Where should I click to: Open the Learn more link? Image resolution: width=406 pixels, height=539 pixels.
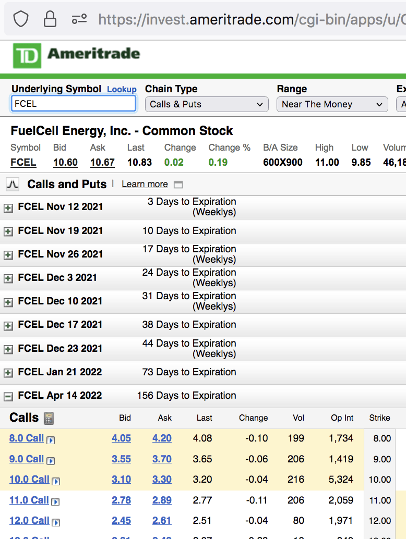145,184
